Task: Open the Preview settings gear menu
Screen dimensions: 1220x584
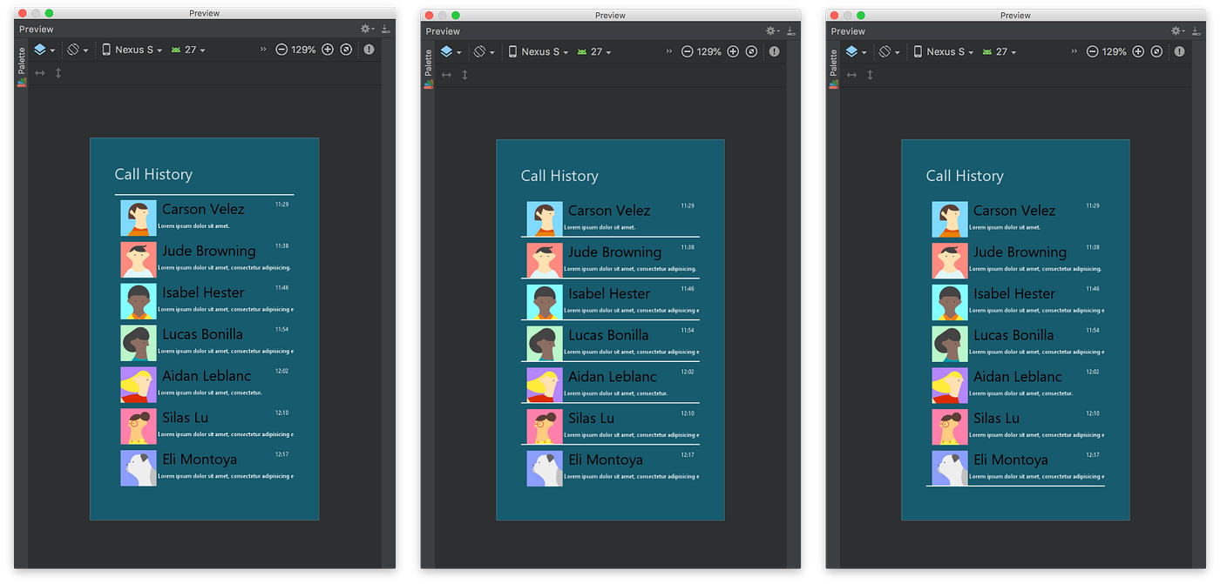Action: coord(366,28)
